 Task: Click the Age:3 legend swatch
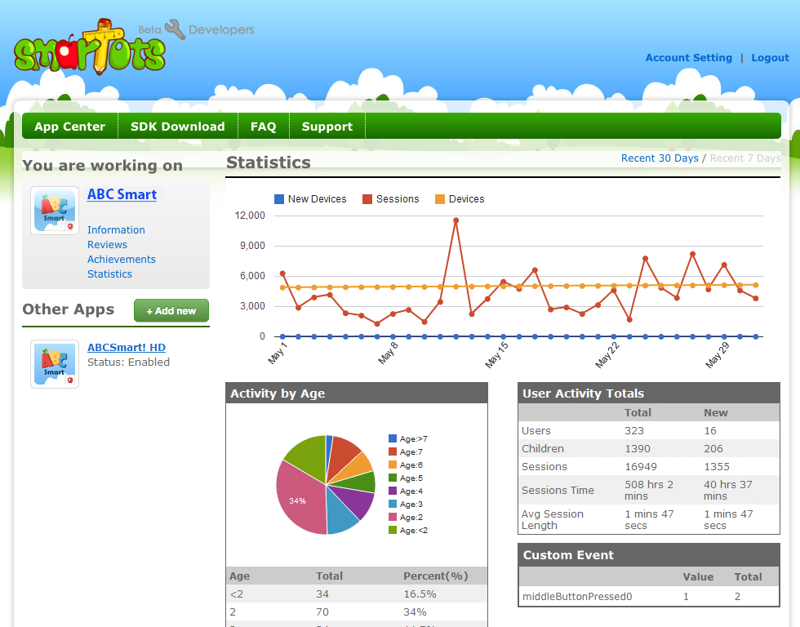click(x=393, y=504)
